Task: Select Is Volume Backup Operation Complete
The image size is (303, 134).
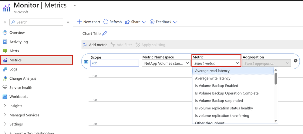Action: 233,93
